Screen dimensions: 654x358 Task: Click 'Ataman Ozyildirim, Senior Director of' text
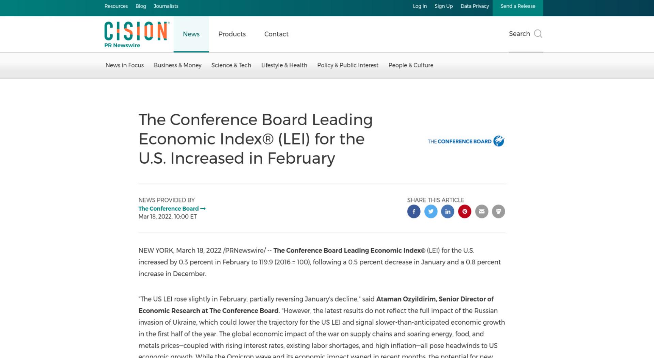click(x=435, y=299)
